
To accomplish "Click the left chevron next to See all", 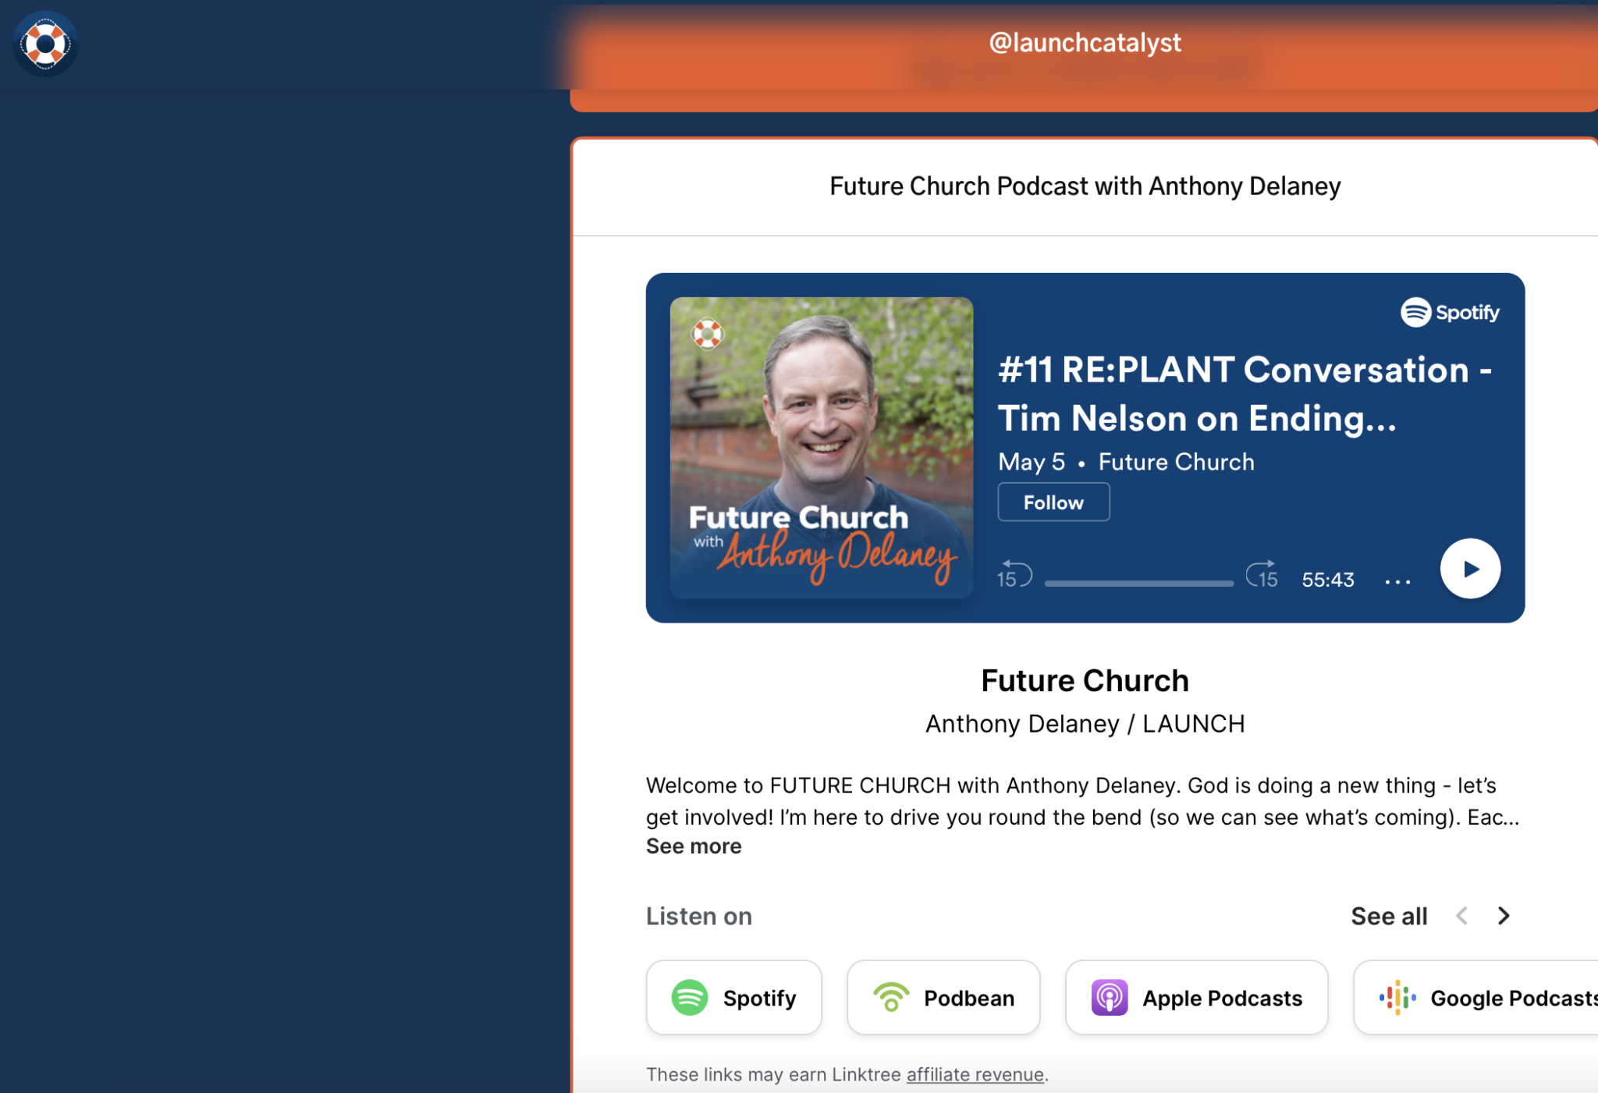I will (1461, 915).
